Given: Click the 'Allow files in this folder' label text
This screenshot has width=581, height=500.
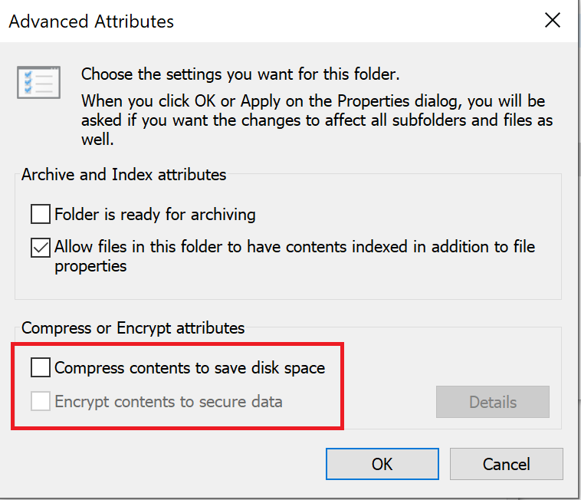Looking at the screenshot, I should (x=294, y=247).
